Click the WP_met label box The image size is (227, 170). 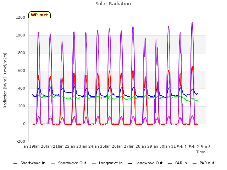coord(39,15)
